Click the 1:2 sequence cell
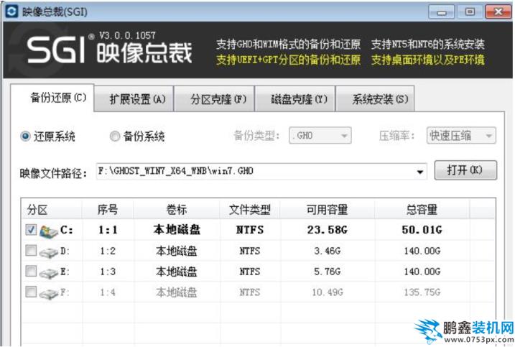 pyautogui.click(x=108, y=251)
